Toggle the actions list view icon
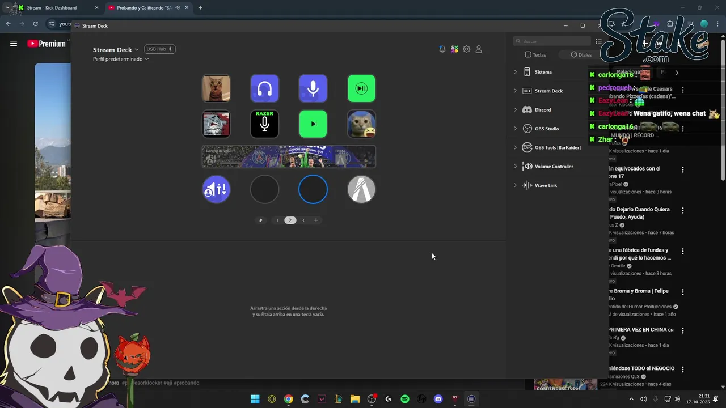The image size is (726, 408). [598, 41]
